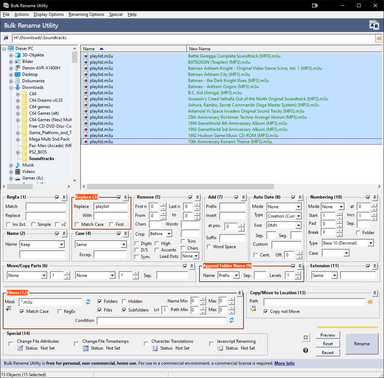Open the Help menu
This screenshot has height=378, width=384.
pos(132,14)
